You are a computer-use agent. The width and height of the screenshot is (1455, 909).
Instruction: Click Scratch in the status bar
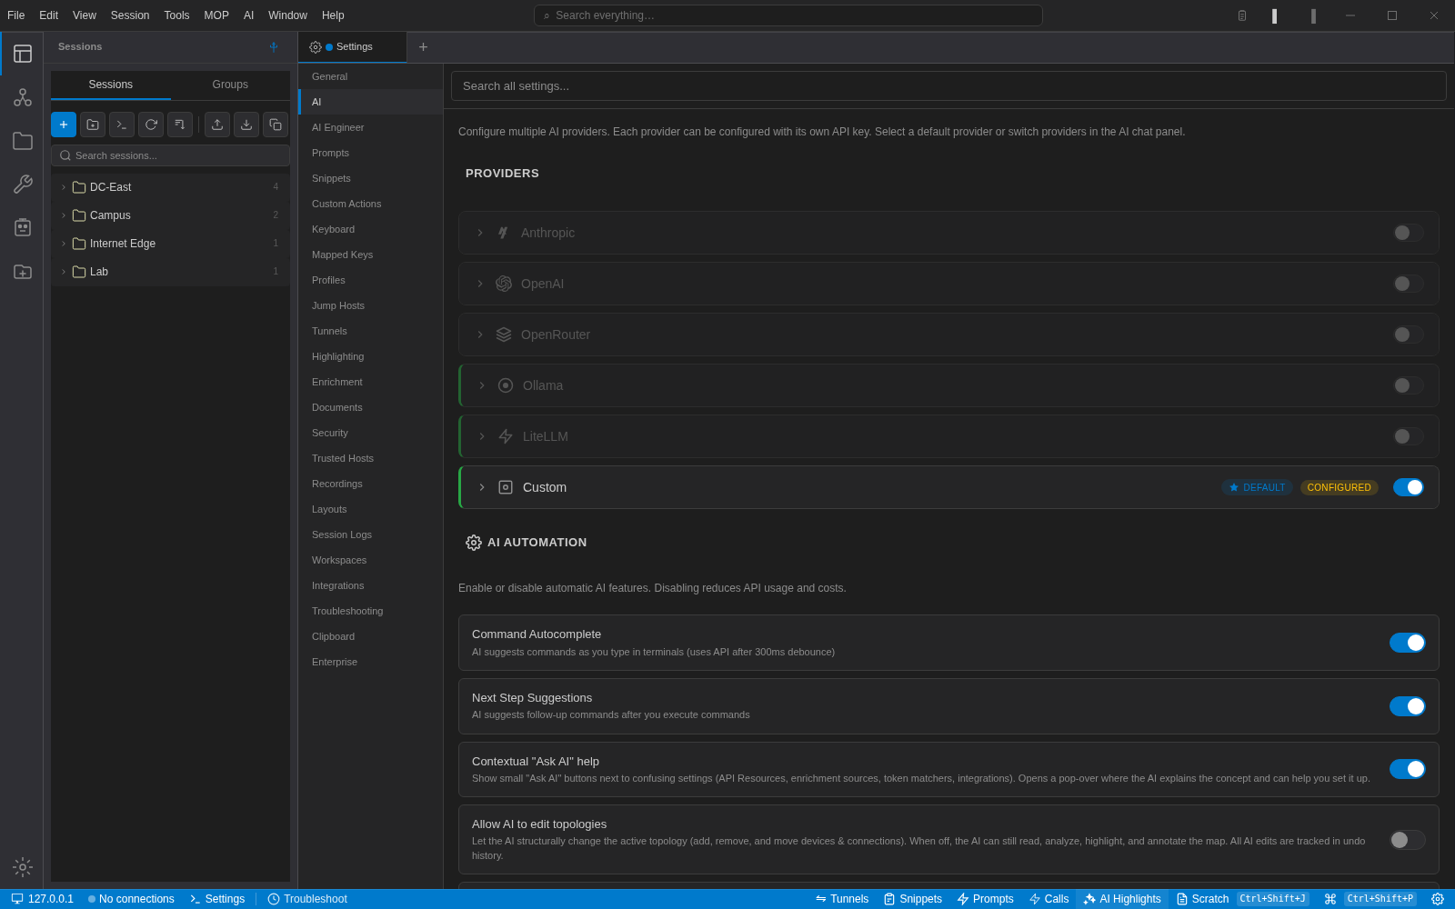(1202, 899)
